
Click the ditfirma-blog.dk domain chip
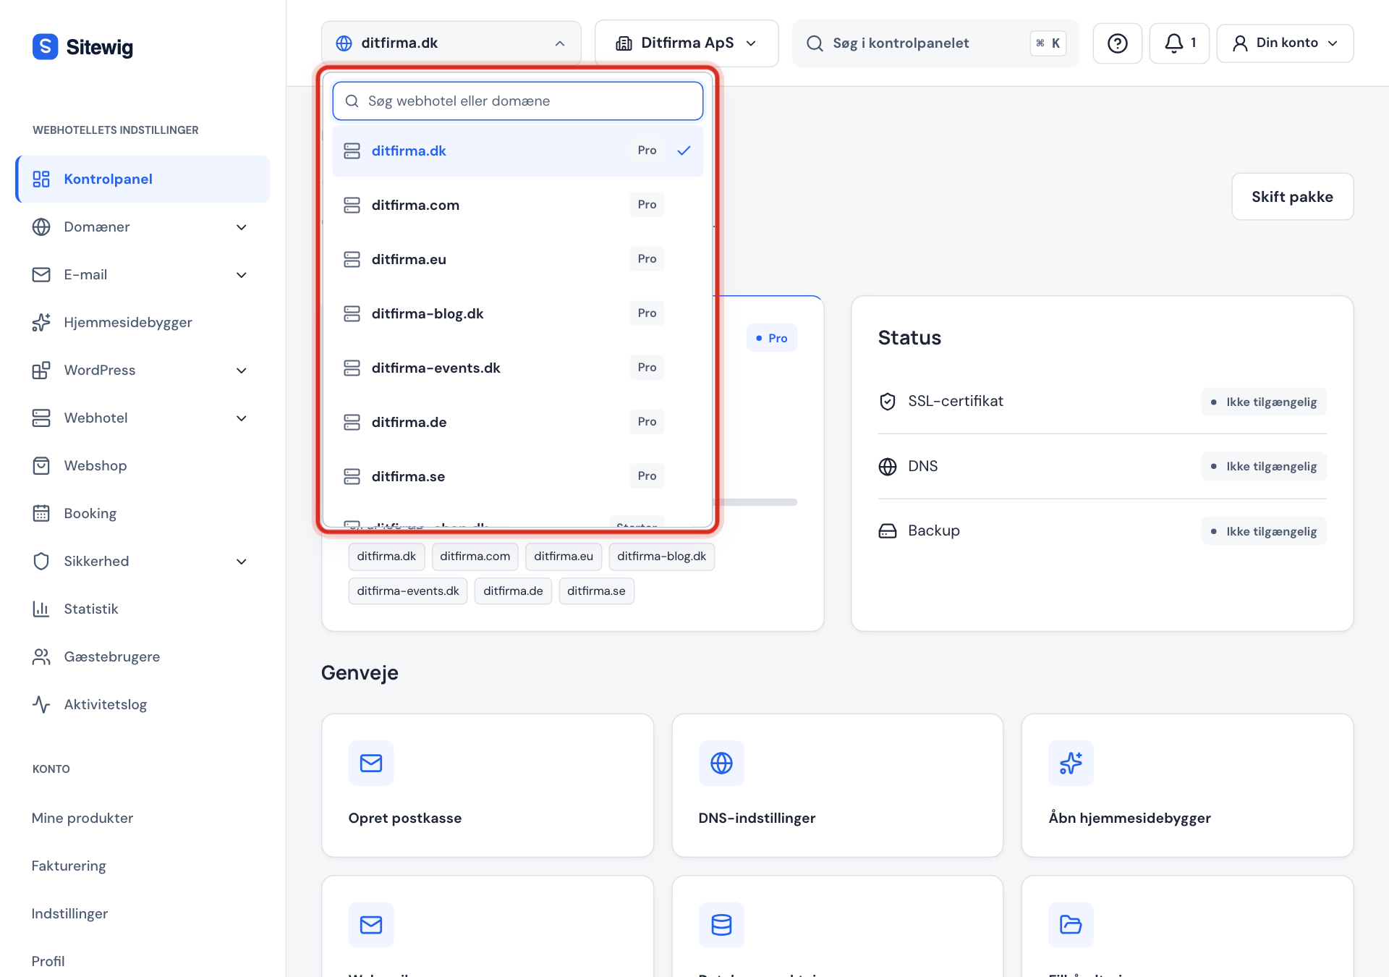click(x=661, y=557)
